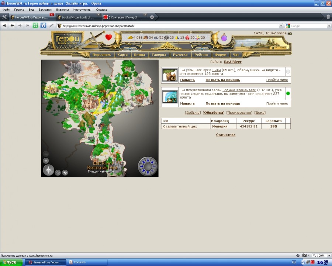Open the Персонаж game menu

[x=102, y=55]
